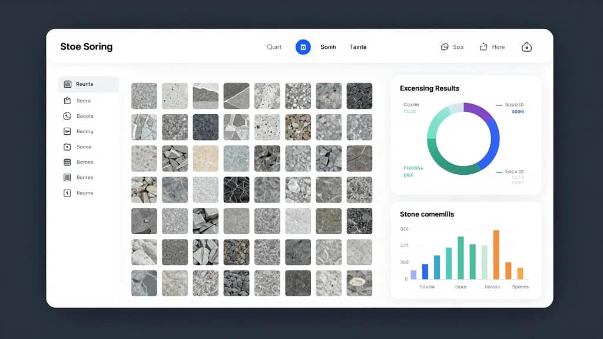Click the Sonce icon in sidebar
603x339 pixels.
67,147
